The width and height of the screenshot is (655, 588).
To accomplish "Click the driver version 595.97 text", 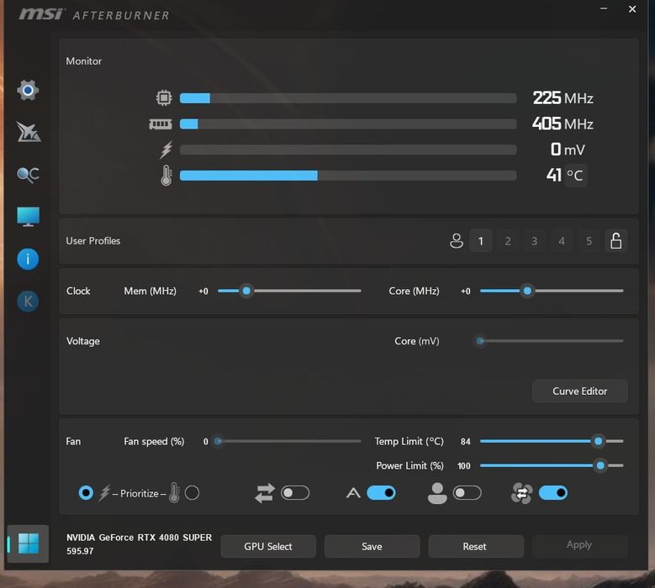I will [80, 551].
